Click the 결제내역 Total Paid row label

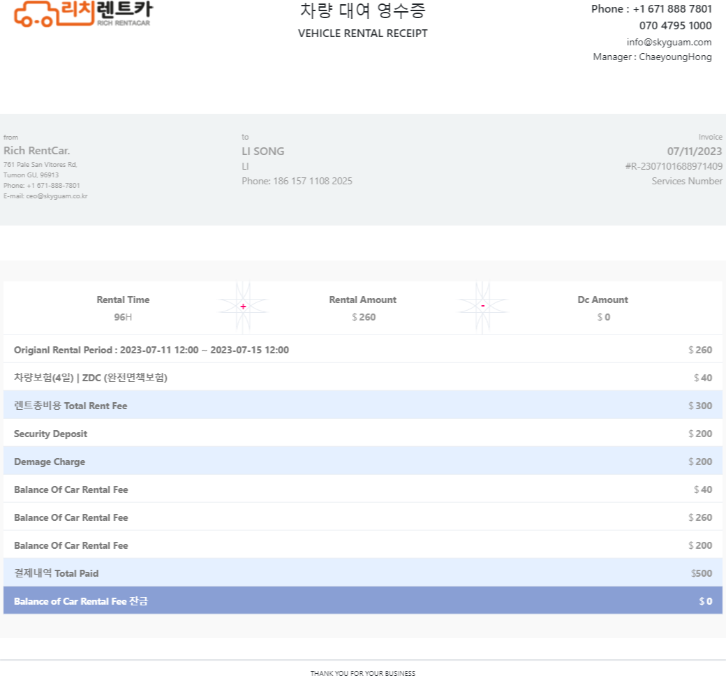point(56,573)
